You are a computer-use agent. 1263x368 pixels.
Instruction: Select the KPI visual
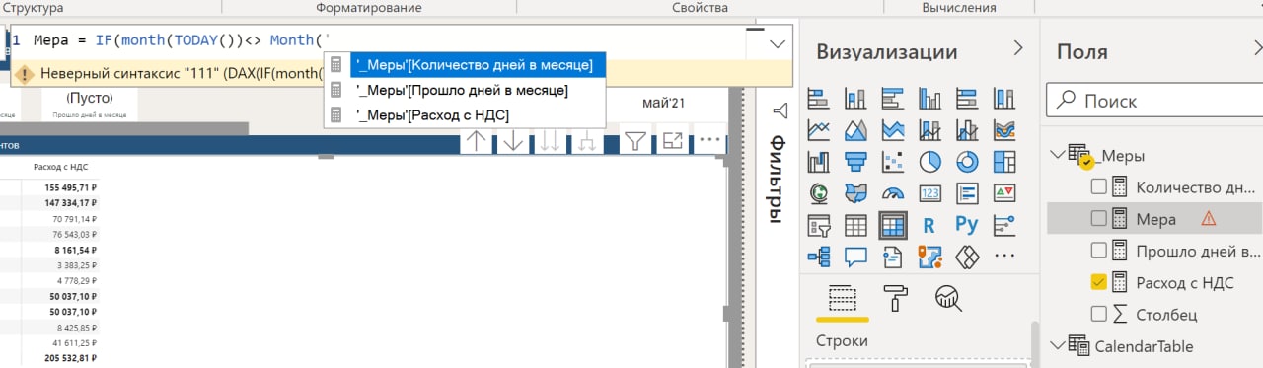coord(1003,192)
